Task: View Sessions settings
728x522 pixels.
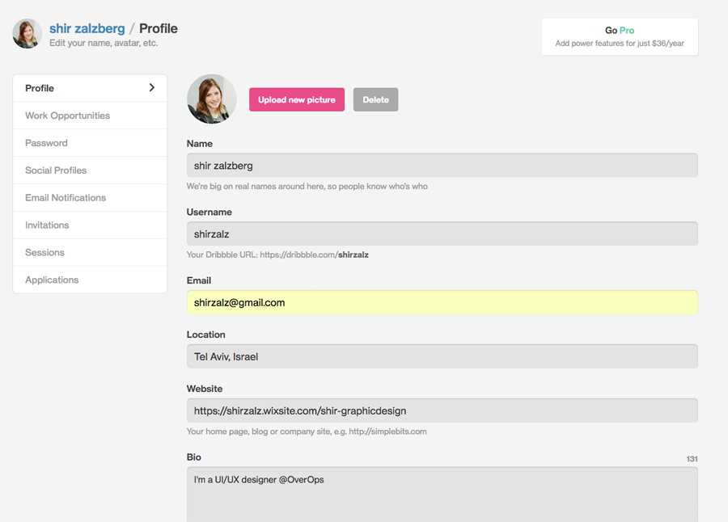Action: click(44, 253)
